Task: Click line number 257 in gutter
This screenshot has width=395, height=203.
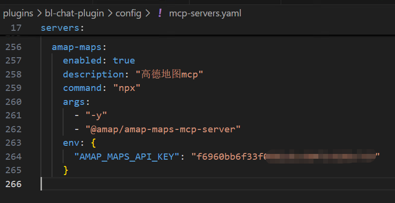Action: pos(14,61)
